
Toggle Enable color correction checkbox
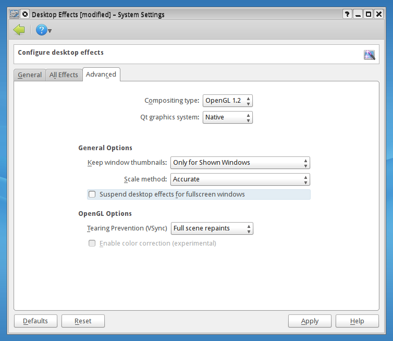pos(92,243)
